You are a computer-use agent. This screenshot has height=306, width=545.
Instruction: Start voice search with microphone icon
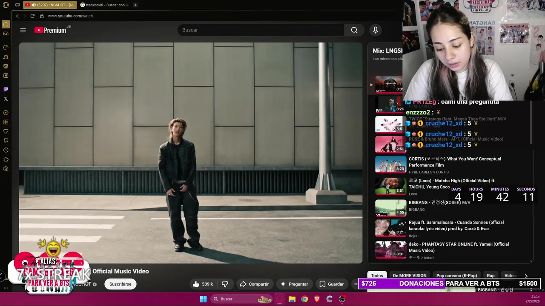375,30
